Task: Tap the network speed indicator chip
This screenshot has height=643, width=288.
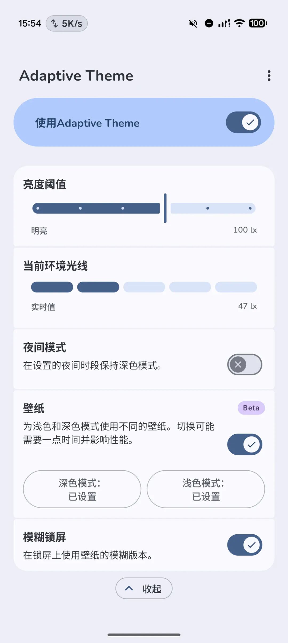Action: [x=67, y=23]
